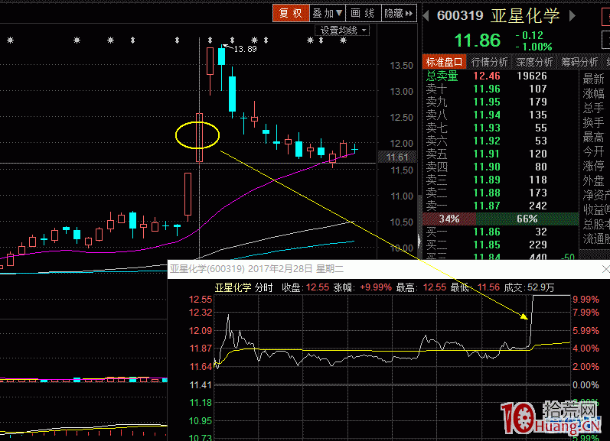Switch to the 筹码分析 tab

click(579, 62)
